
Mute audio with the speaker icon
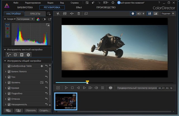coord(96,88)
